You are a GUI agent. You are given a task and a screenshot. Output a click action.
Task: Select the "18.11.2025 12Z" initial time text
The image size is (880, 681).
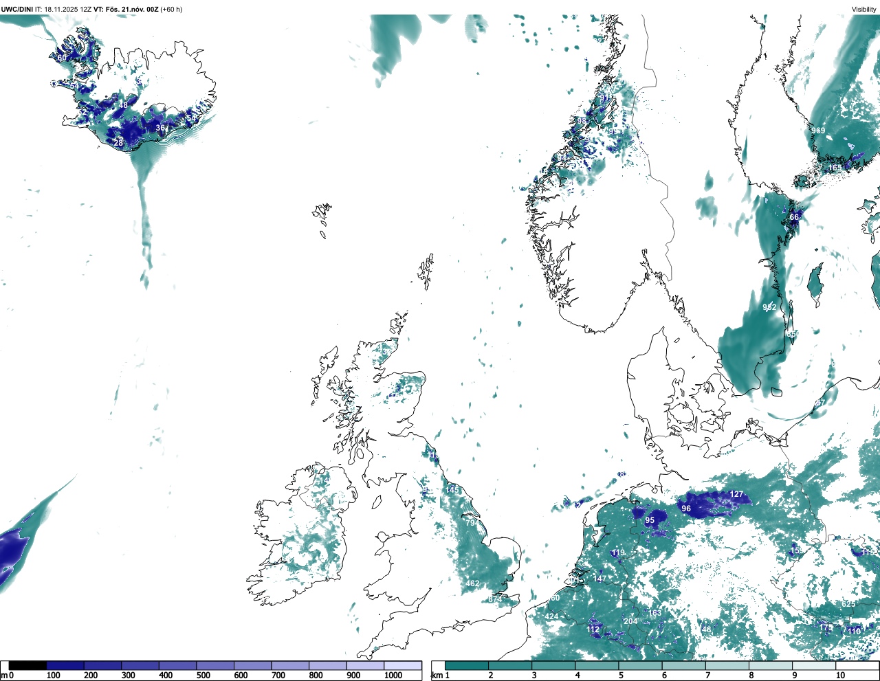pos(67,10)
